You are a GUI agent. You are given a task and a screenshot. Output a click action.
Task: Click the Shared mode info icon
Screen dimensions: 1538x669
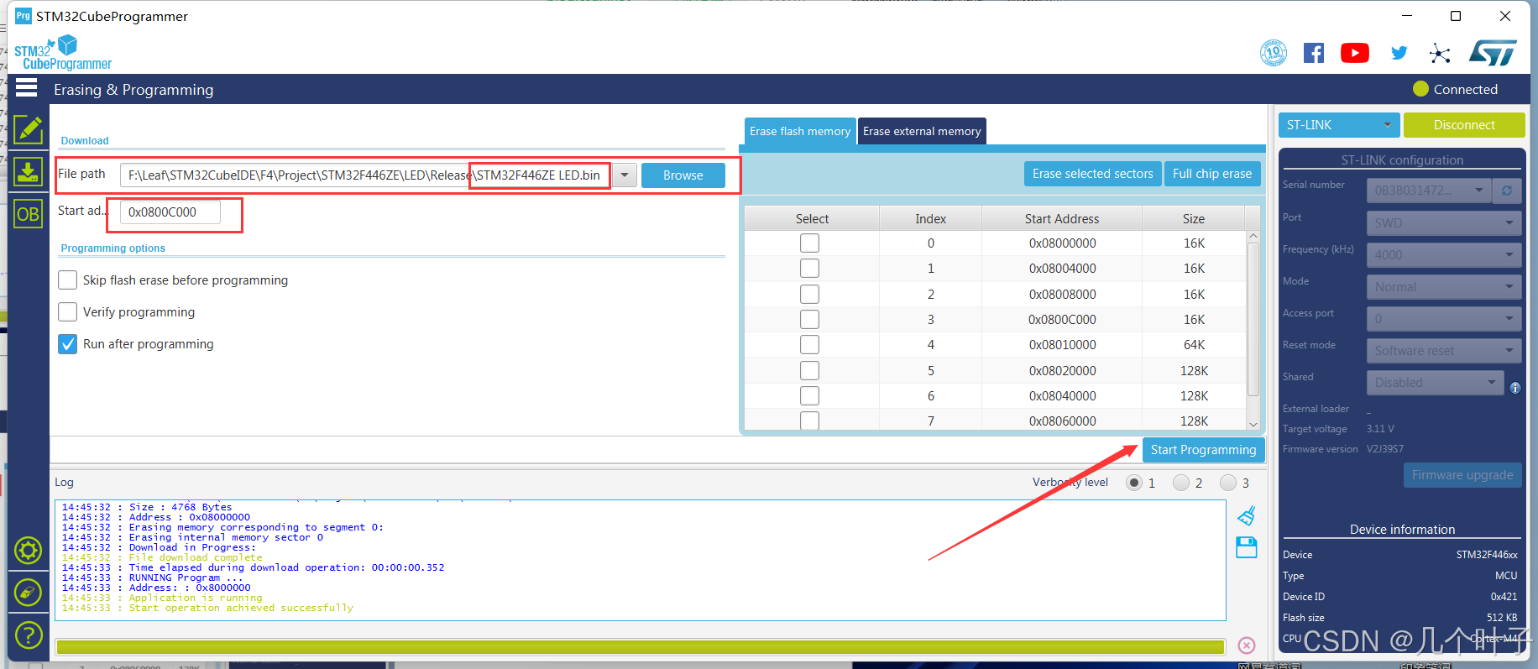pyautogui.click(x=1515, y=388)
